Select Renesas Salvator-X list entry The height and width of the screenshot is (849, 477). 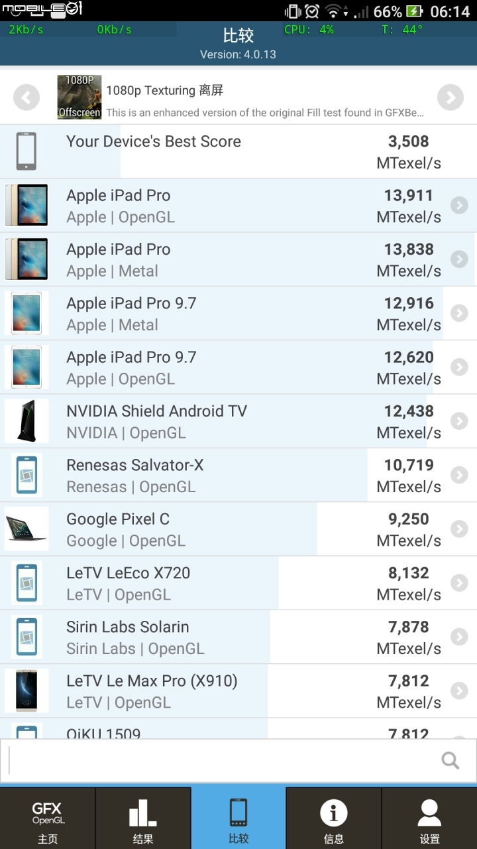pos(238,475)
